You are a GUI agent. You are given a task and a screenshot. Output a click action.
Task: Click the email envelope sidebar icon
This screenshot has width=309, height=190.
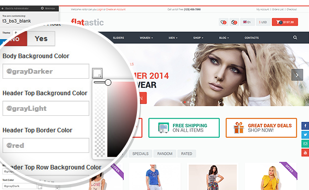(x=305, y=144)
